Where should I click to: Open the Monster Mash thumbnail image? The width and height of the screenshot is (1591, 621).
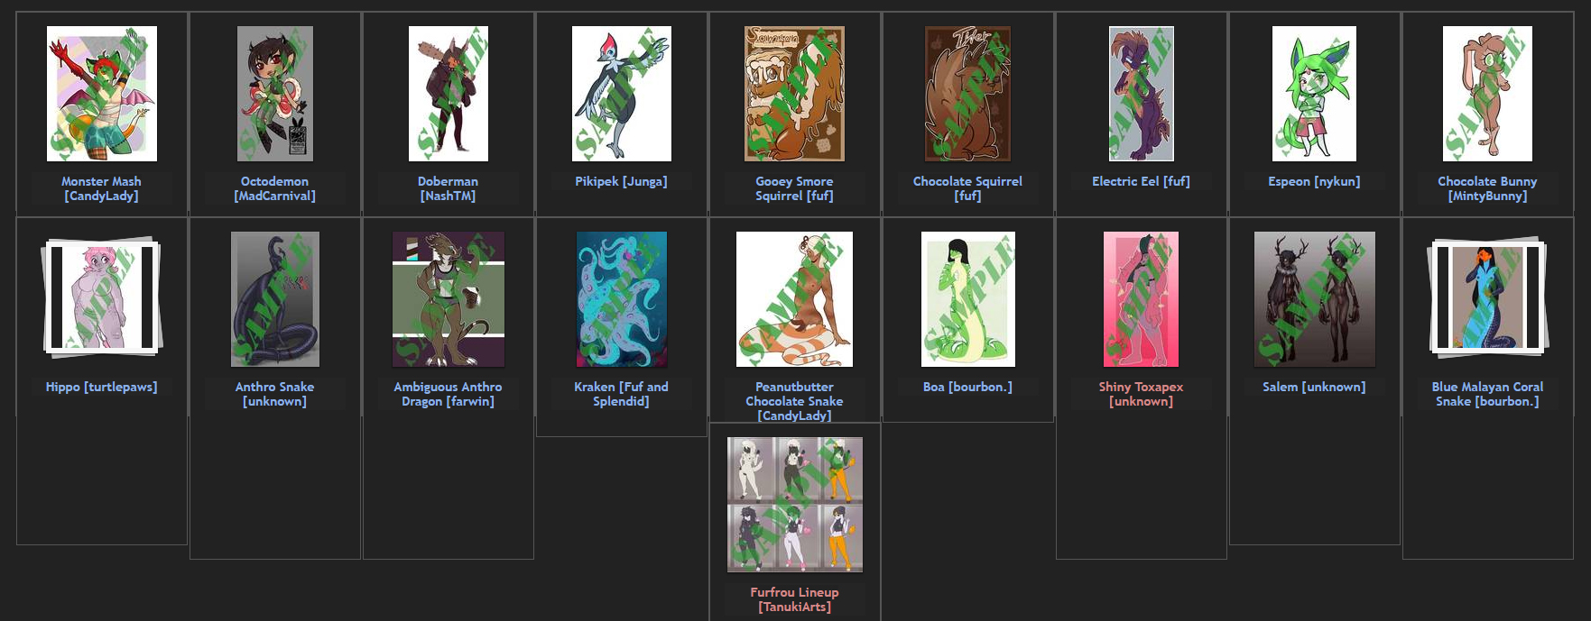pos(102,94)
